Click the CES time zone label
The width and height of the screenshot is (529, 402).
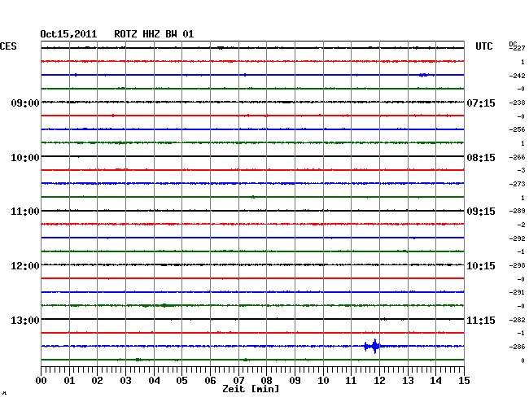coord(8,46)
